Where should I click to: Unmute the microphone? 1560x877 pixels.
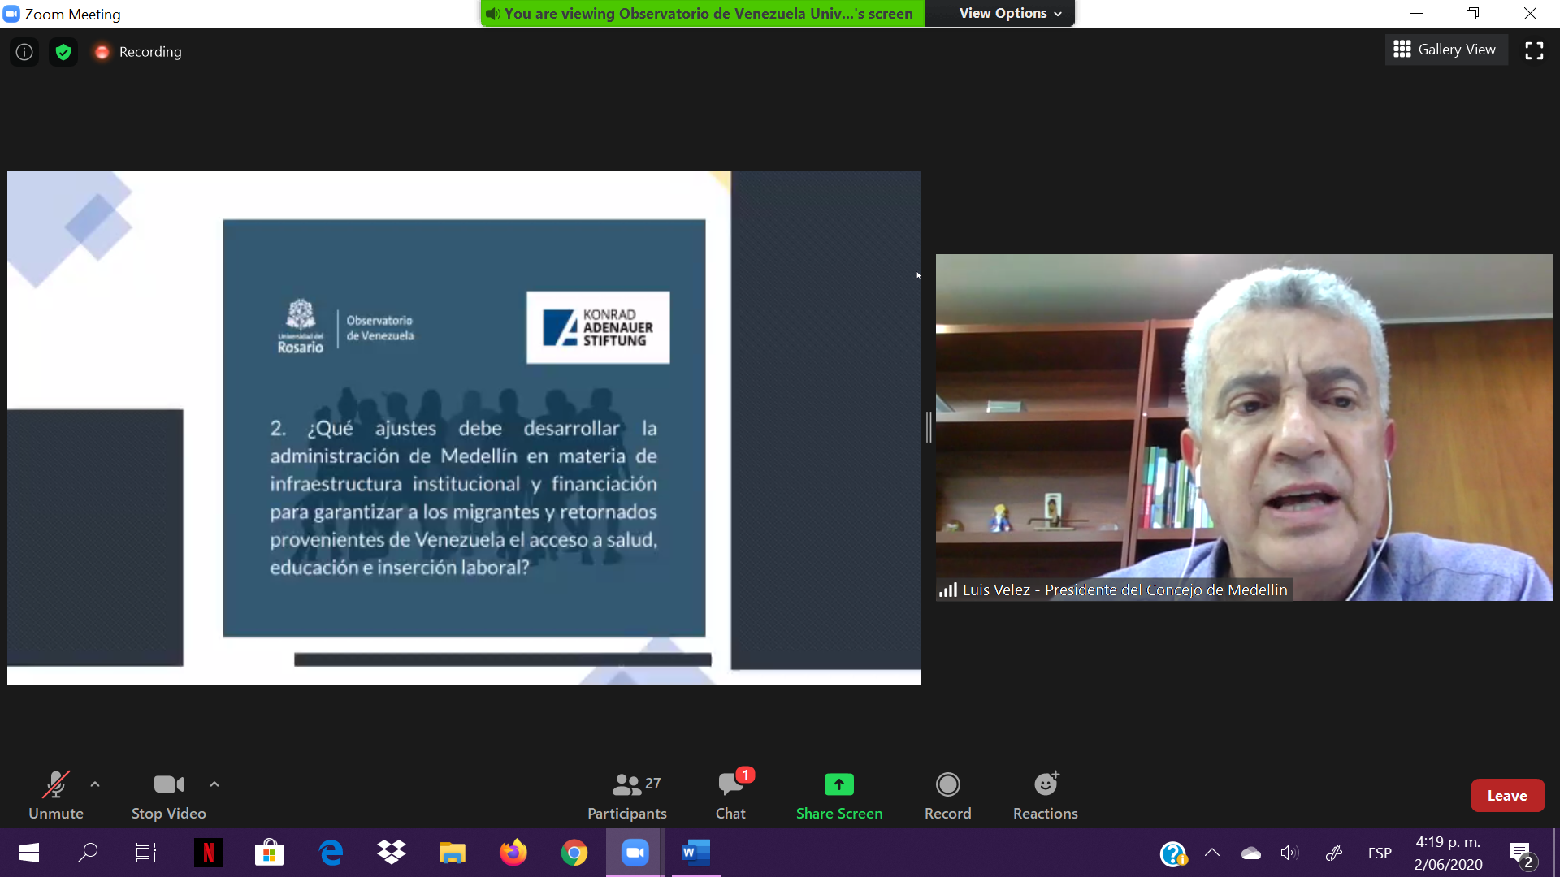(55, 795)
